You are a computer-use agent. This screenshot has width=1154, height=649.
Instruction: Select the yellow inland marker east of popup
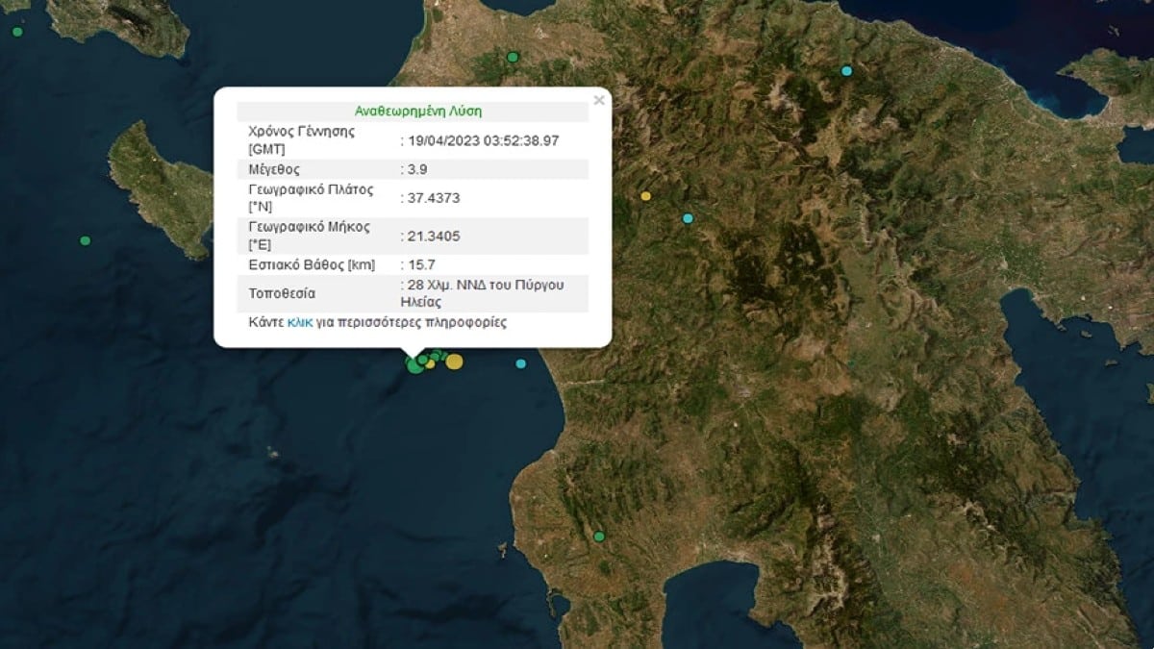[x=645, y=196]
